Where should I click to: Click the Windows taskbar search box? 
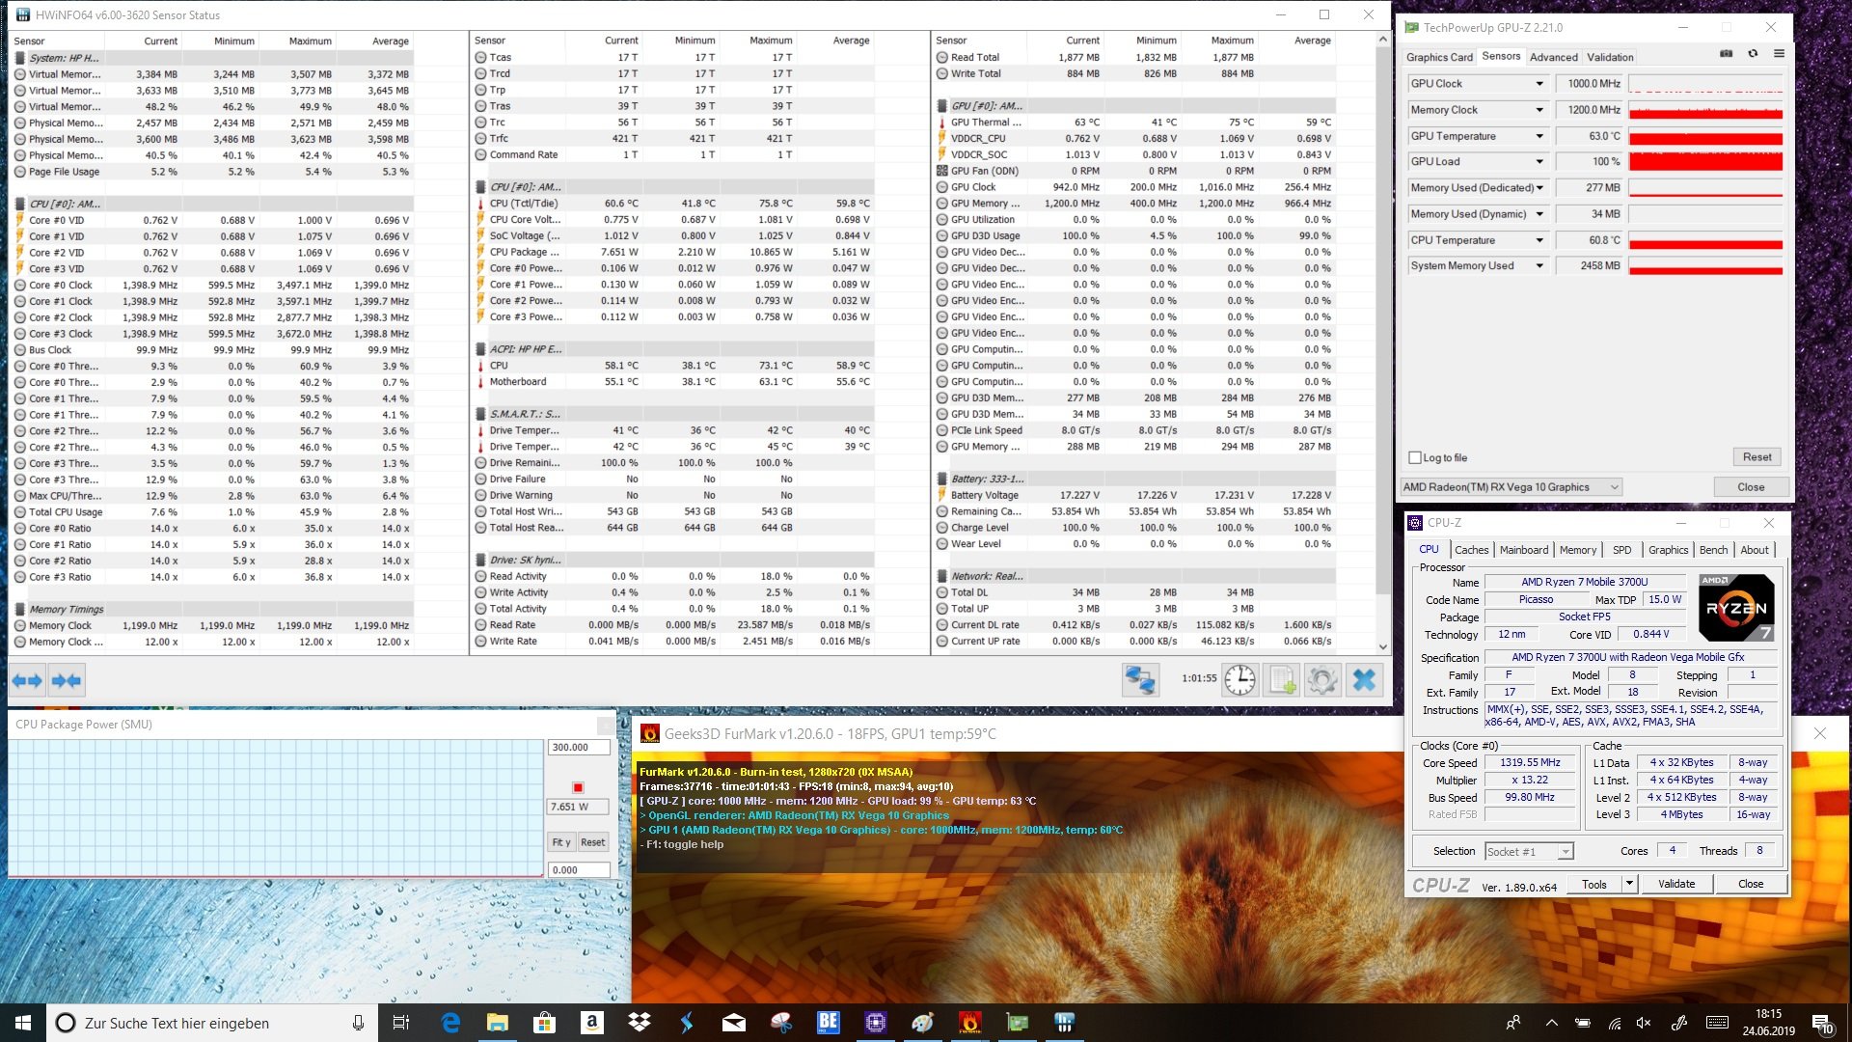pyautogui.click(x=210, y=1023)
